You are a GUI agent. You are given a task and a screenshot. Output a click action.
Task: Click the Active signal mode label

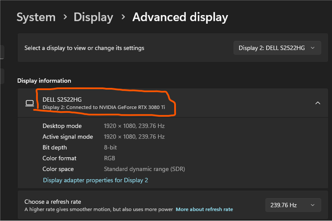coord(68,137)
